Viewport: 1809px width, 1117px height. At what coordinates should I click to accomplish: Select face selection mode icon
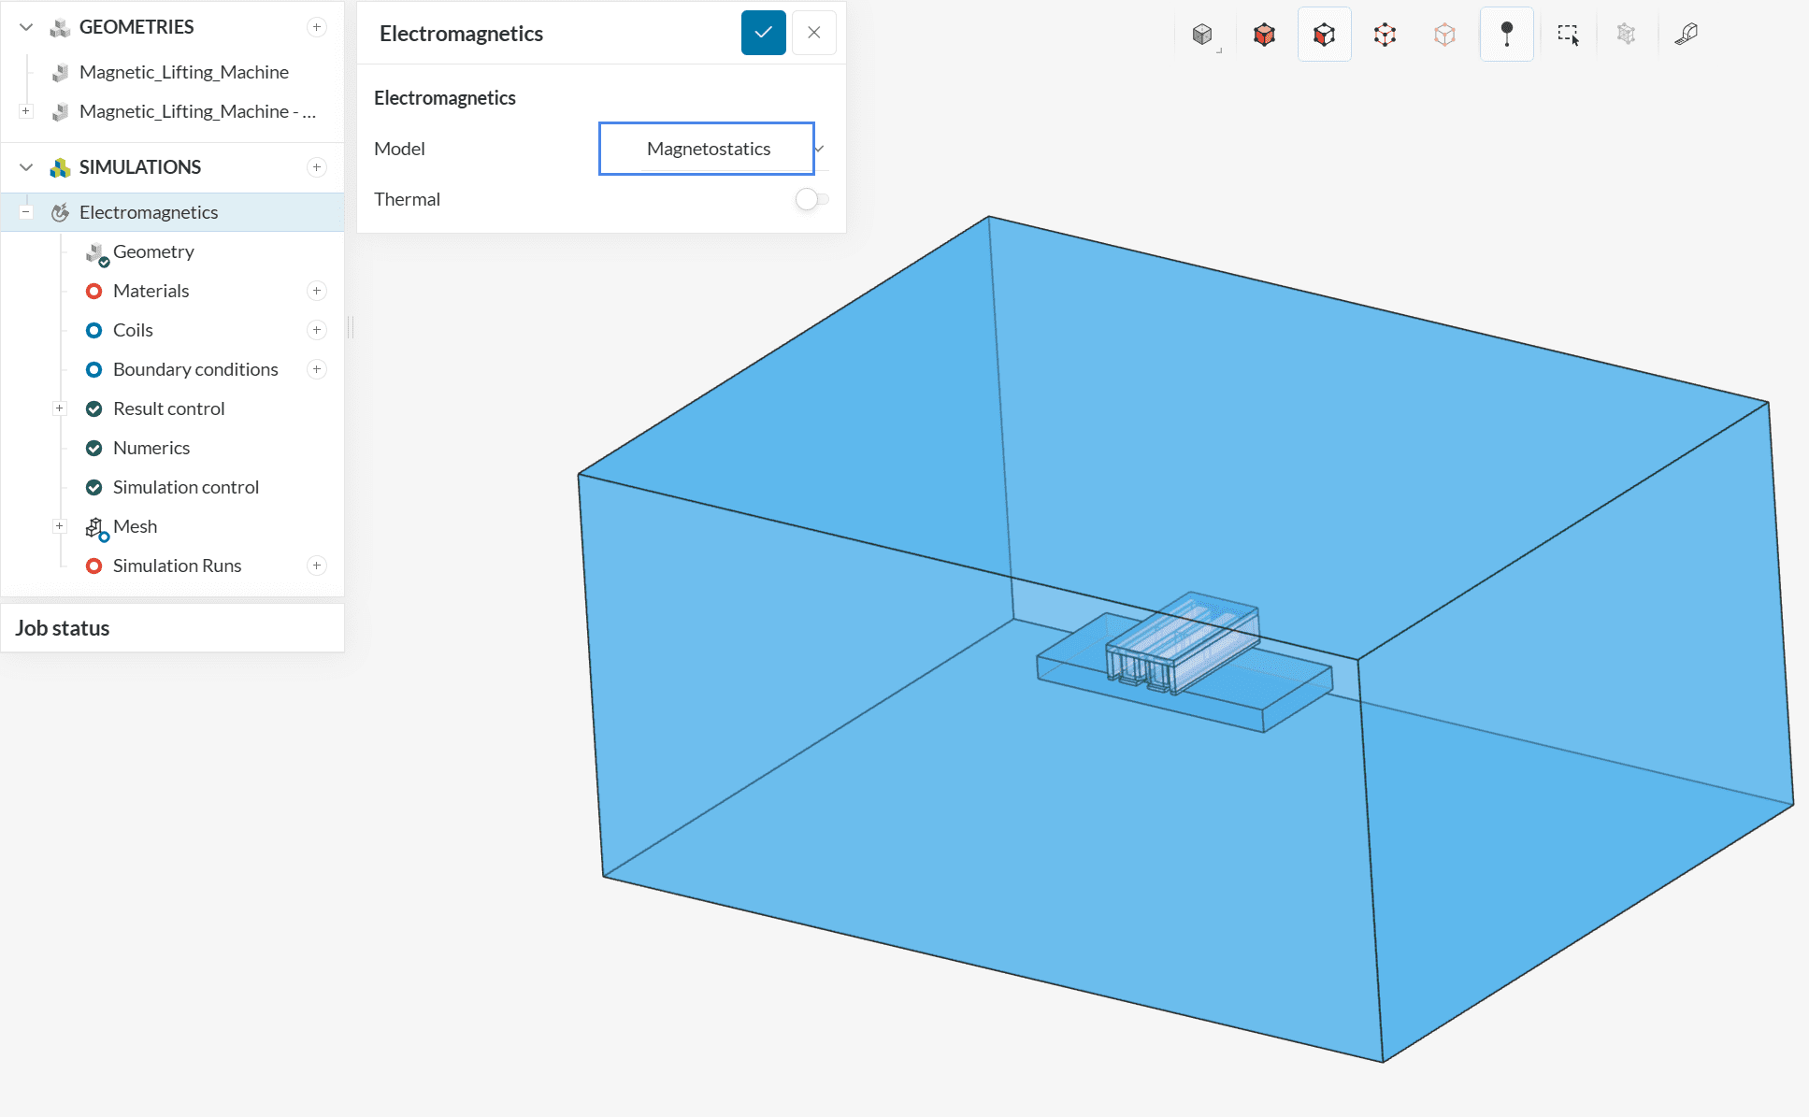pyautogui.click(x=1324, y=35)
